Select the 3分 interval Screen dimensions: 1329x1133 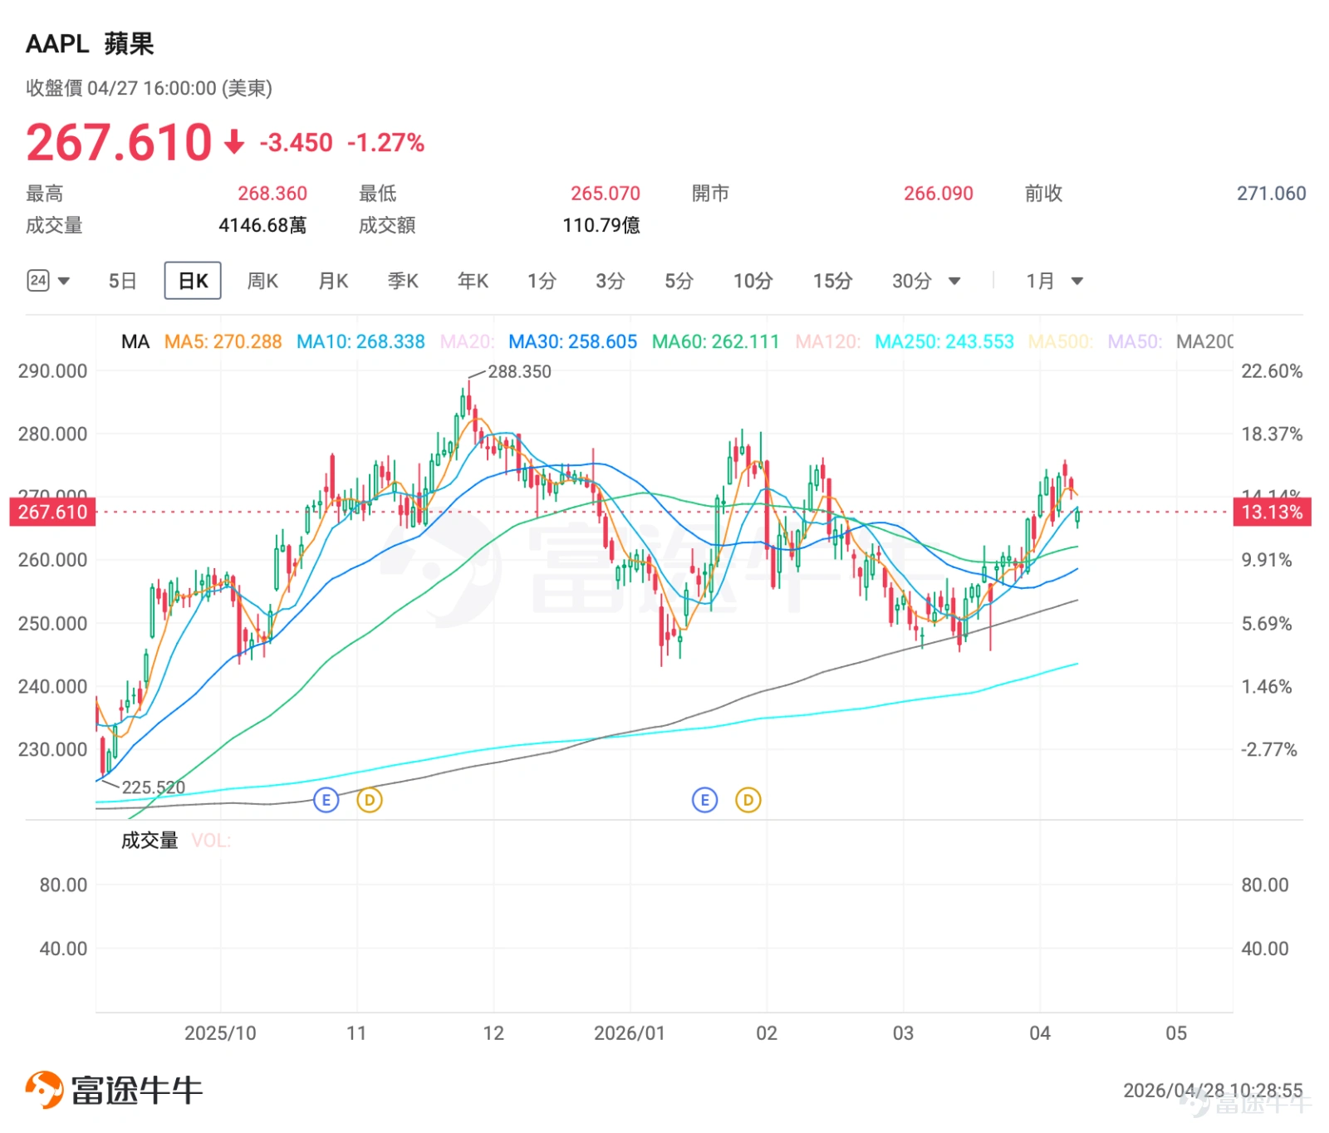(610, 281)
